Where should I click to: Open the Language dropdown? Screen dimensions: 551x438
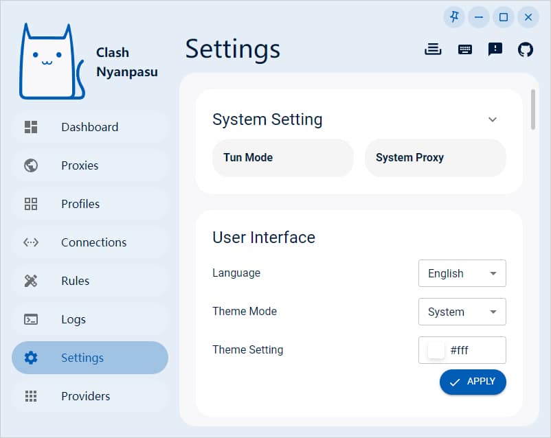[x=462, y=273]
